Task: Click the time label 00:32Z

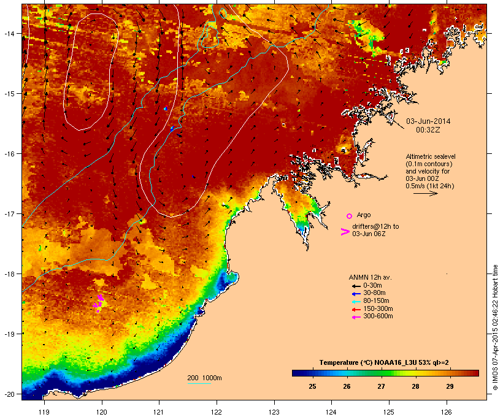Action: coord(428,130)
